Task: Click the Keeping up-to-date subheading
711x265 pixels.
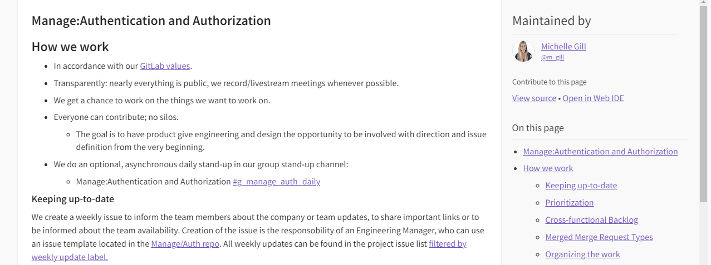Action: click(x=72, y=199)
